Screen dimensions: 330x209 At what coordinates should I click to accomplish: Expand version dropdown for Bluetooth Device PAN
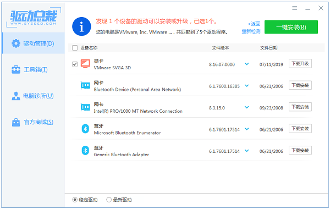(x=247, y=85)
